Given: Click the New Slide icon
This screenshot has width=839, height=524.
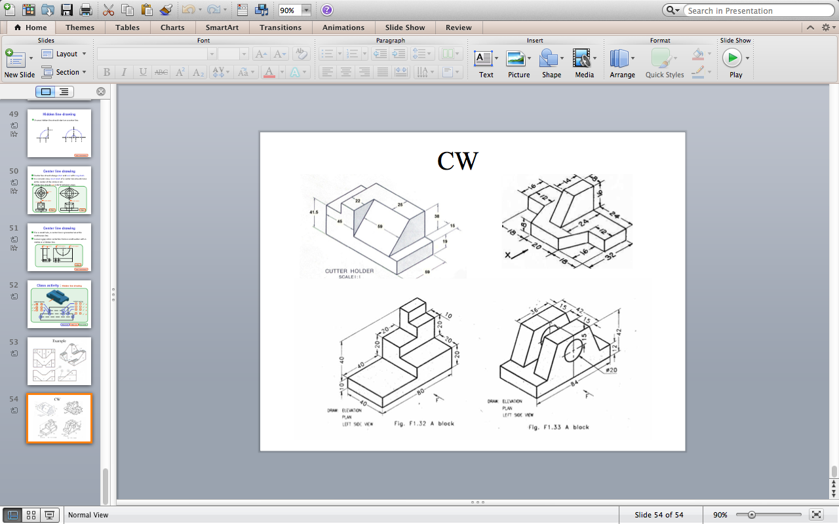Looking at the screenshot, I should click(15, 59).
